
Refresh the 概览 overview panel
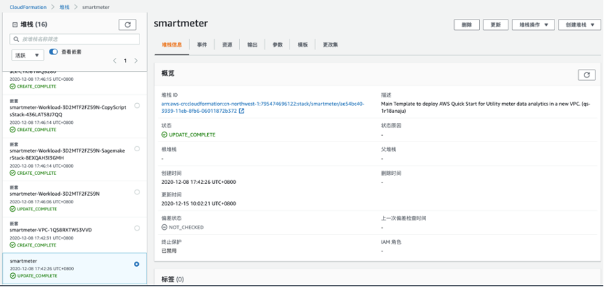(587, 75)
